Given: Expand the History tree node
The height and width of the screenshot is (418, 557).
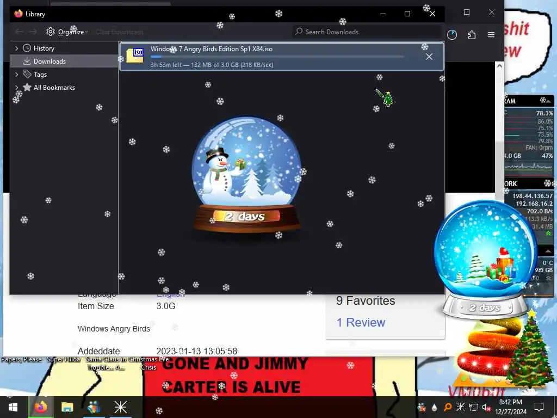Looking at the screenshot, I should pos(16,48).
